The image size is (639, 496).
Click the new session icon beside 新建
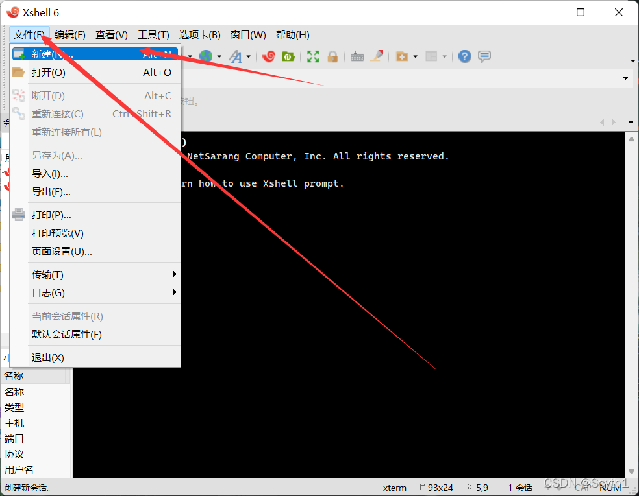point(19,54)
